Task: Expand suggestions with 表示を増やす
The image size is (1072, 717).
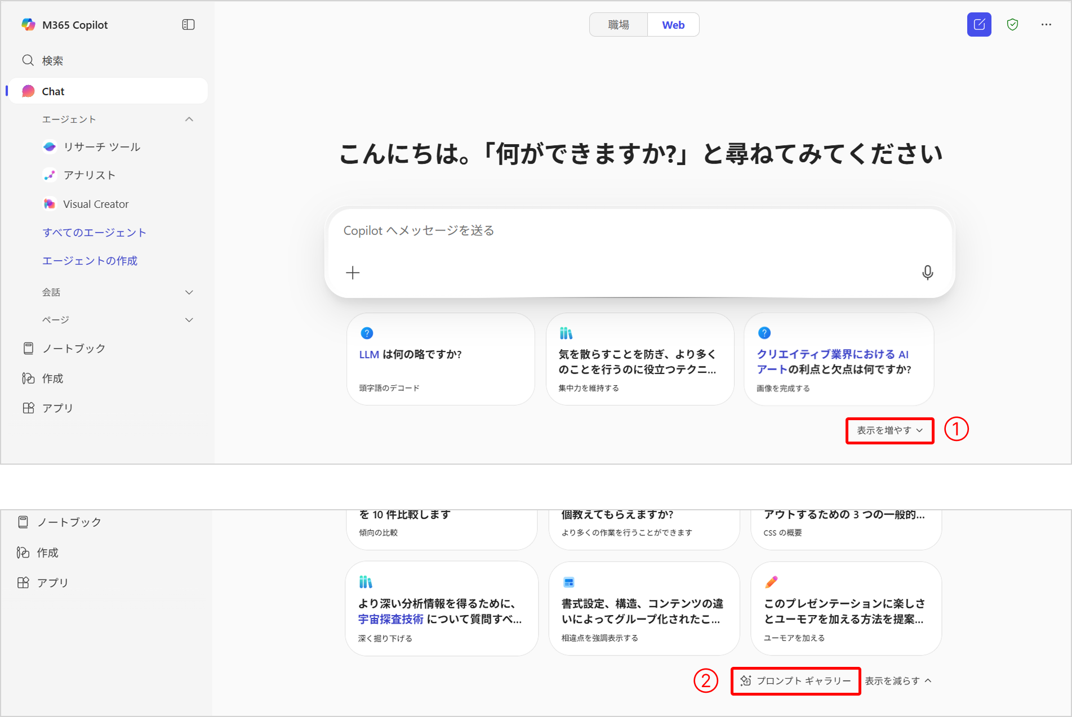Action: click(x=889, y=430)
